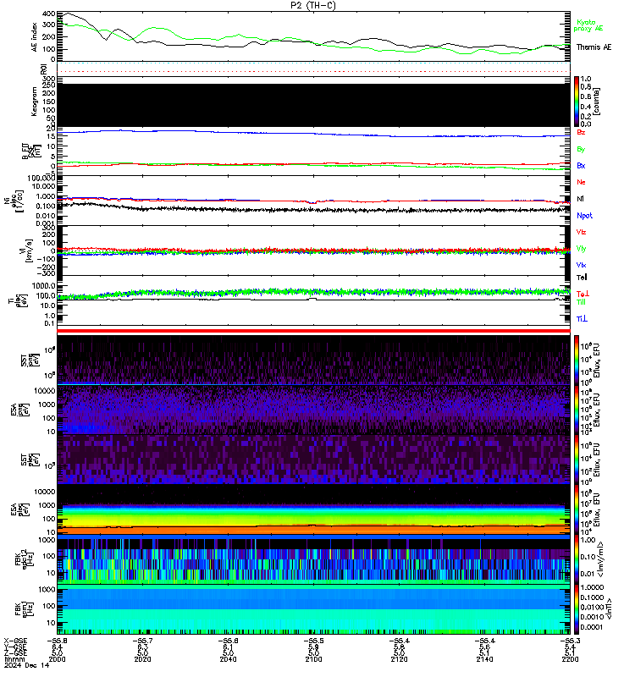
Task: Click the 2000 time tick label
Action: (x=57, y=659)
